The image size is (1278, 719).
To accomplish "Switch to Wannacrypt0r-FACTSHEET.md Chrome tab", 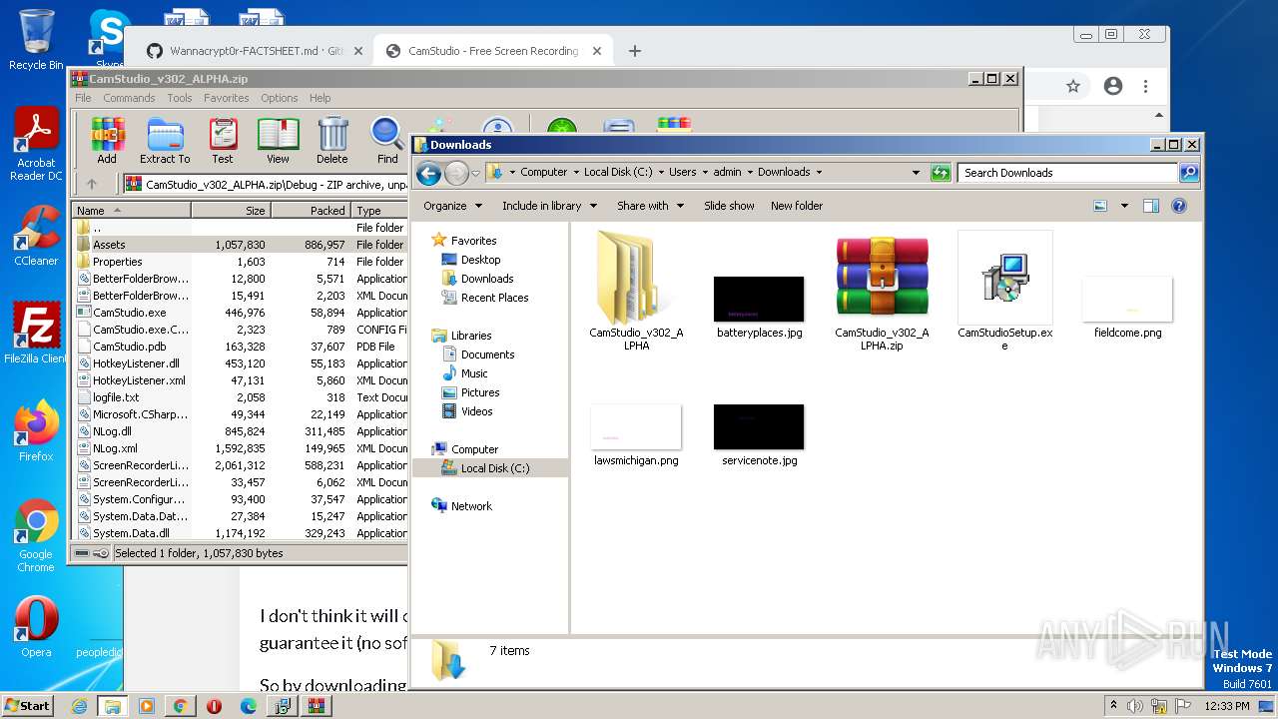I will click(x=255, y=51).
